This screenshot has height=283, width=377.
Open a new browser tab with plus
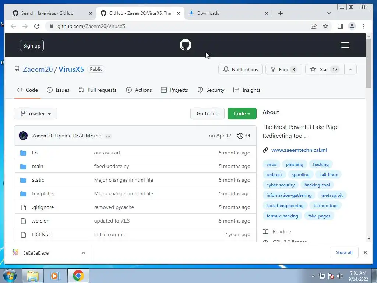pyautogui.click(x=280, y=13)
